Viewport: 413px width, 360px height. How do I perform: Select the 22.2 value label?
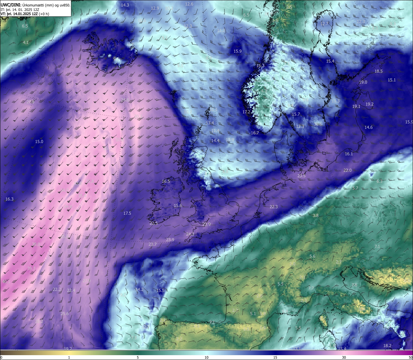pos(57,289)
